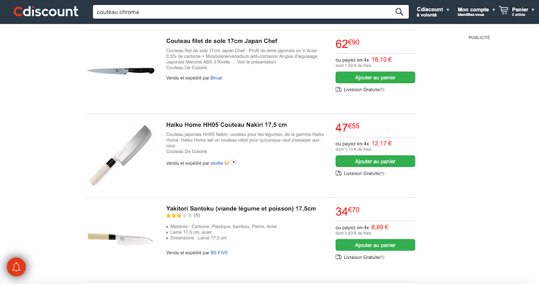Open the shopping cart icon
This screenshot has height=284, width=539.
point(504,11)
